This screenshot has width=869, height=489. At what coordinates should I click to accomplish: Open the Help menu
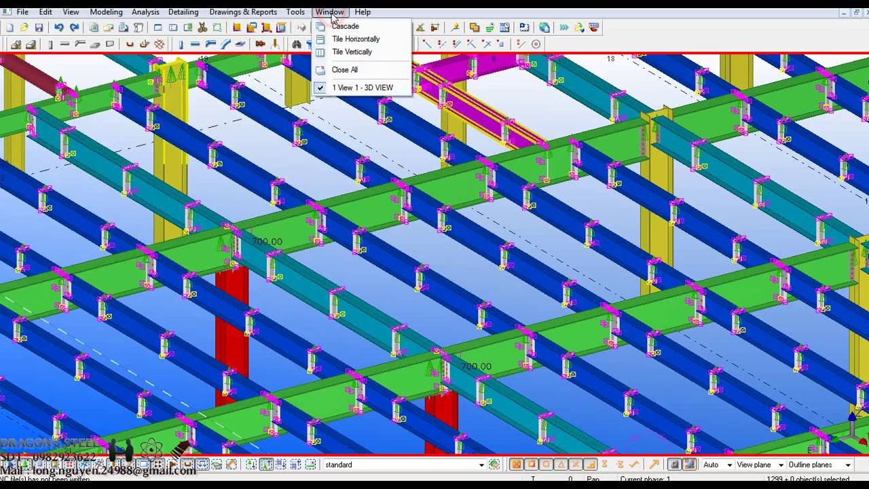[363, 12]
